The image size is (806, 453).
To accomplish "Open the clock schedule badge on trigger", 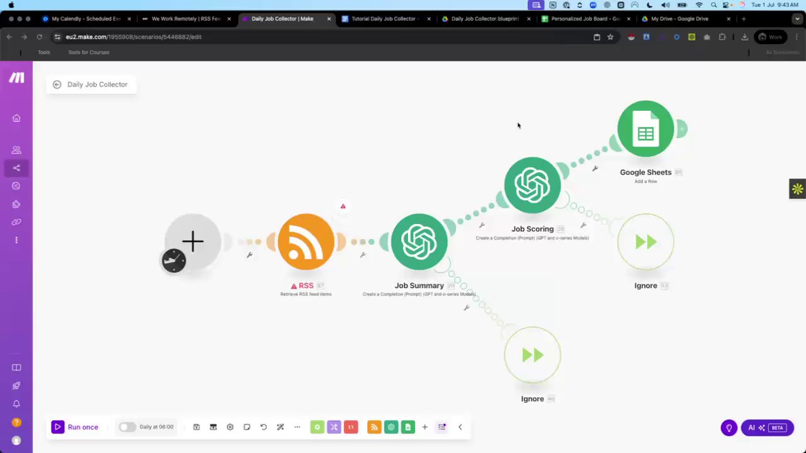I will click(x=174, y=260).
